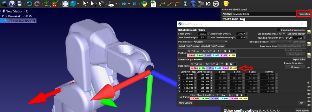
Task: Click the yellow base frame 90.000 field
Action: 233,68
